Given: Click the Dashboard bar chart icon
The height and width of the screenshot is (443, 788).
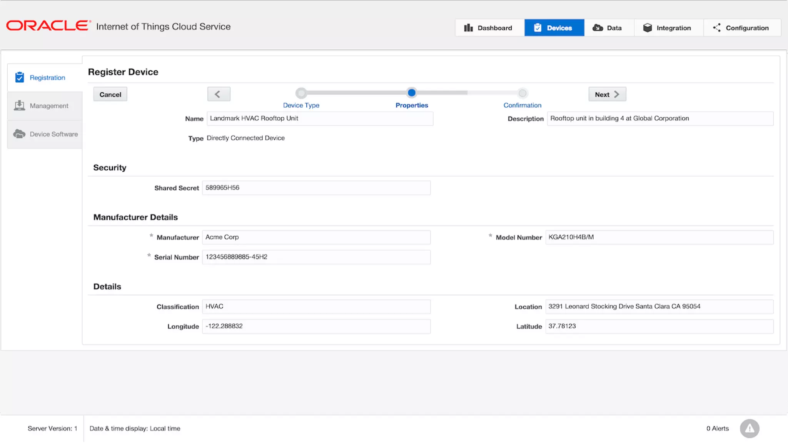Looking at the screenshot, I should [468, 28].
